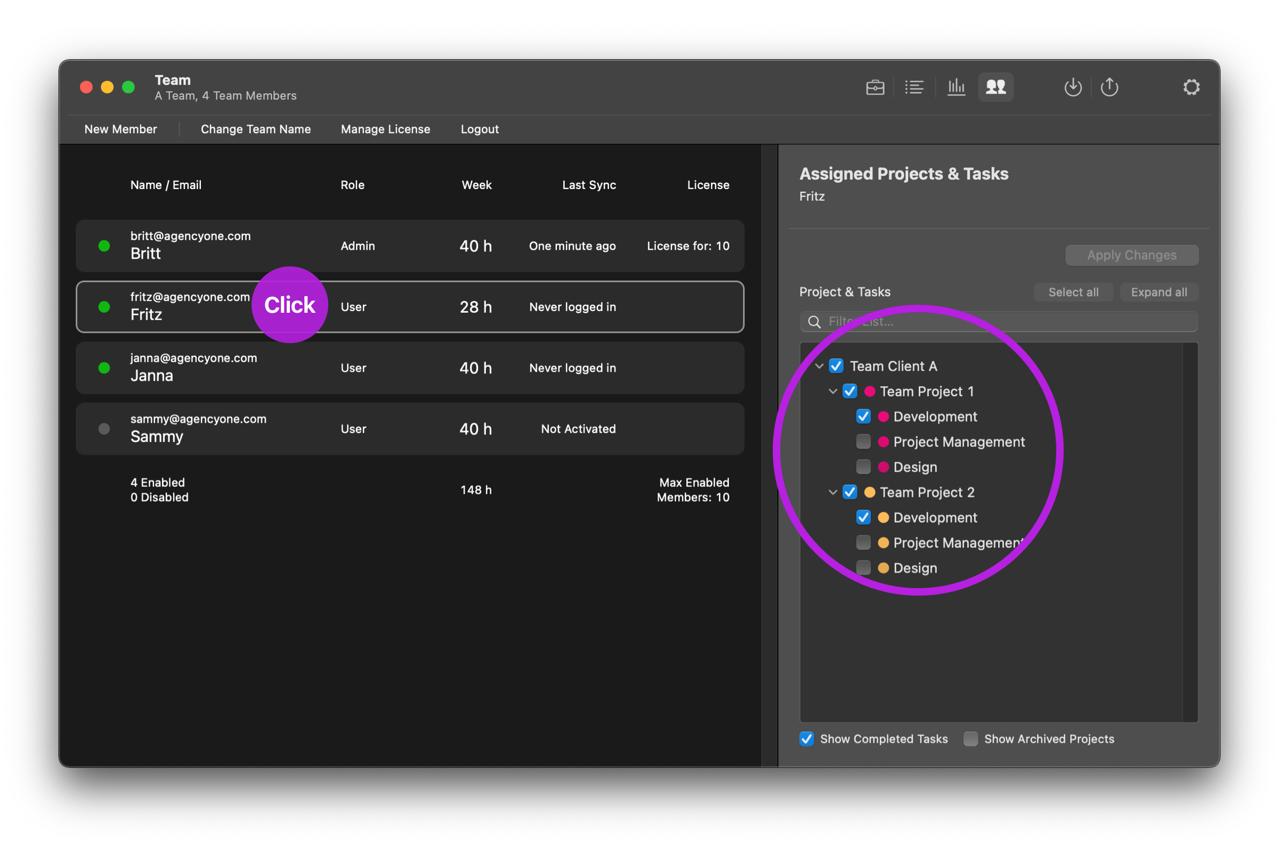The height and width of the screenshot is (845, 1279).
Task: Check Project Management under Team Project 2
Action: pyautogui.click(x=863, y=543)
